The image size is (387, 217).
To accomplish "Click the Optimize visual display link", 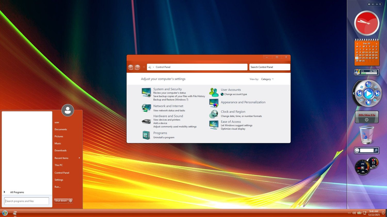I will point(233,129).
